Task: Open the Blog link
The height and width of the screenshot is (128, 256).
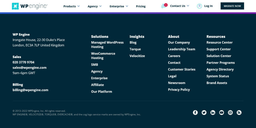Action: tap(133, 42)
